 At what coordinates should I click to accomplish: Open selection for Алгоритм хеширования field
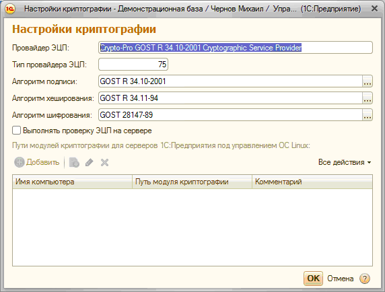pyautogui.click(x=367, y=98)
